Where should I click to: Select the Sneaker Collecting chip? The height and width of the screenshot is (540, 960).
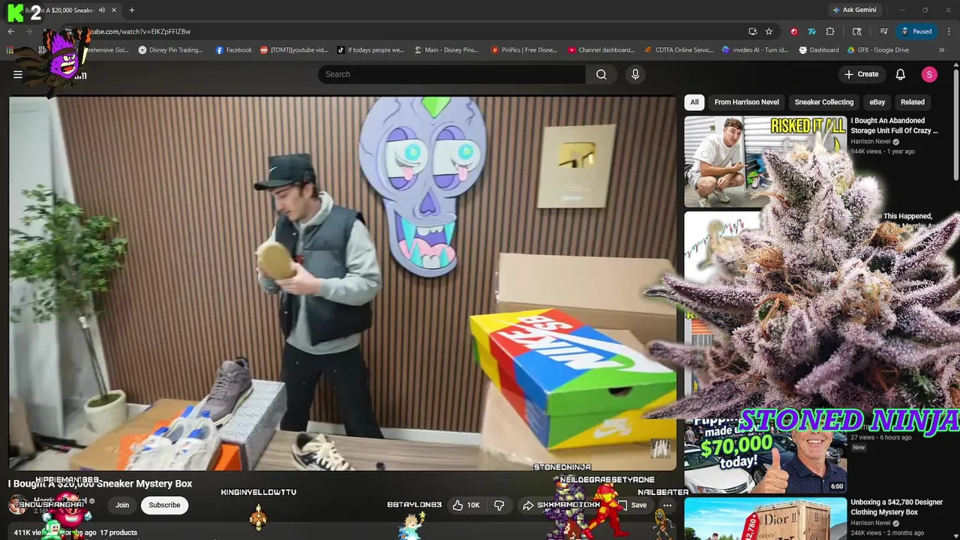[x=823, y=102]
